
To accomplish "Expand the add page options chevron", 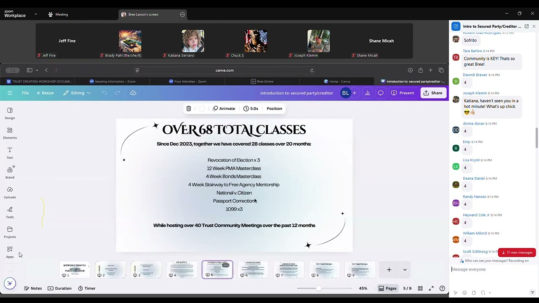I will click(x=405, y=270).
